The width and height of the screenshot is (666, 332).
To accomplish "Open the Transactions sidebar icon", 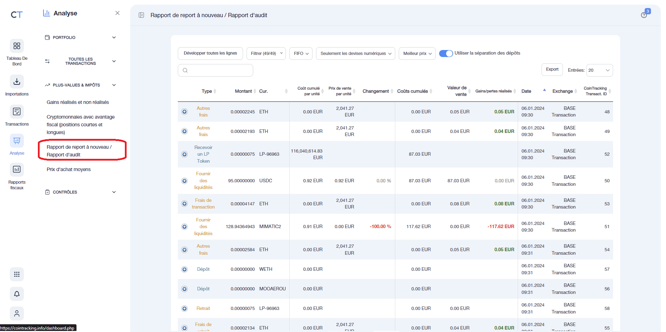I will (x=17, y=112).
